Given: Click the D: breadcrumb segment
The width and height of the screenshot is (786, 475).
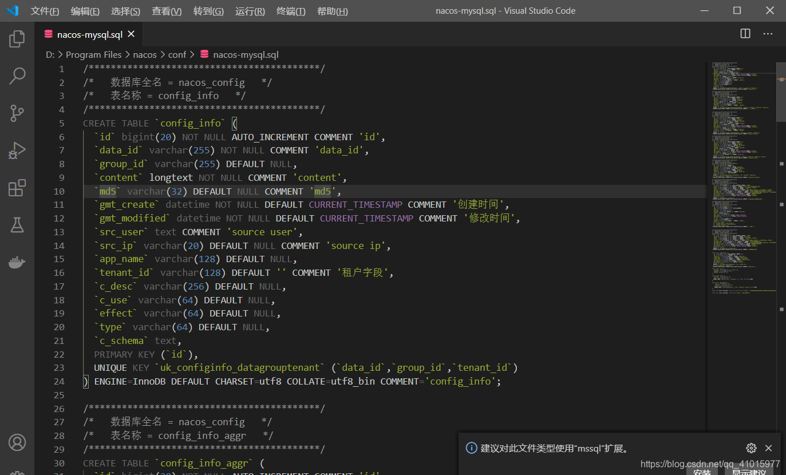Looking at the screenshot, I should tap(50, 55).
